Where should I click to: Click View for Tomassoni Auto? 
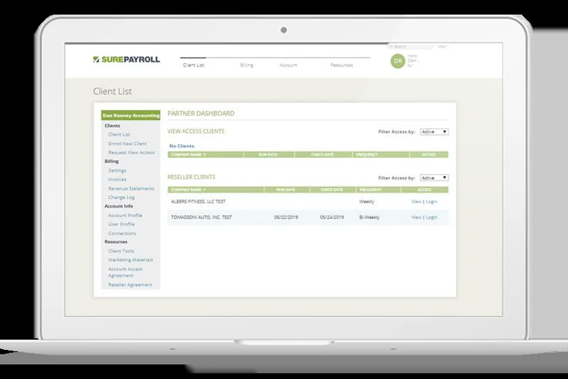point(416,218)
